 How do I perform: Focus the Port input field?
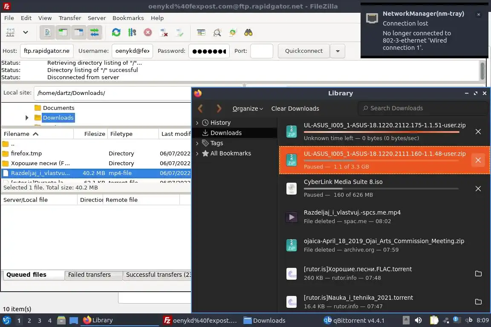pos(261,51)
